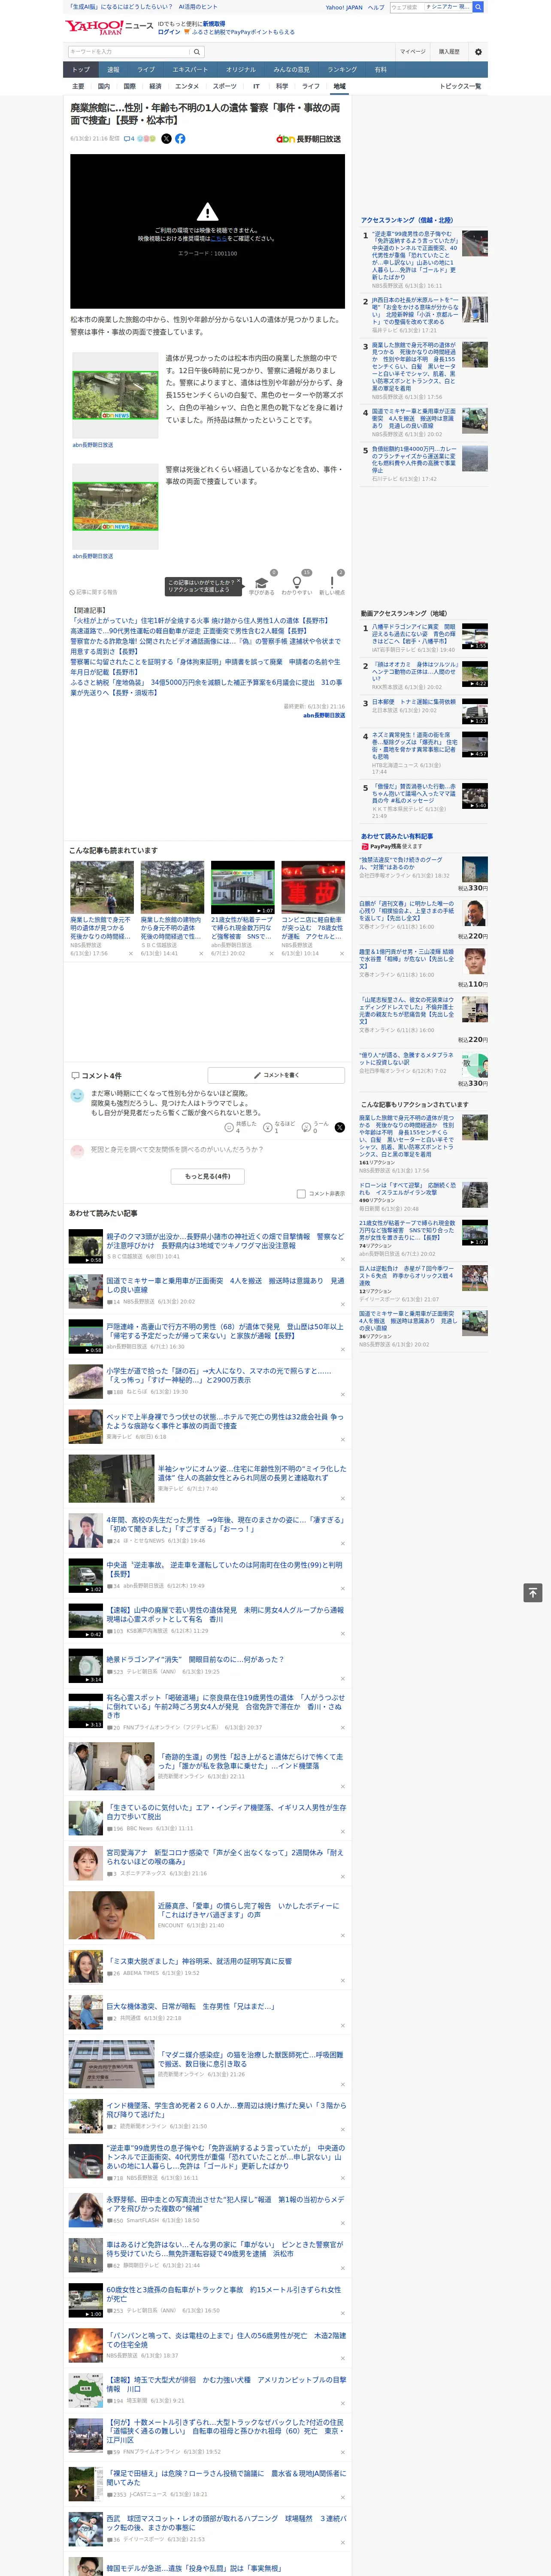This screenshot has height=2576, width=551.
Task: Open article 宮司愛海アナ 新型コロナ感染
Action: (x=225, y=1857)
